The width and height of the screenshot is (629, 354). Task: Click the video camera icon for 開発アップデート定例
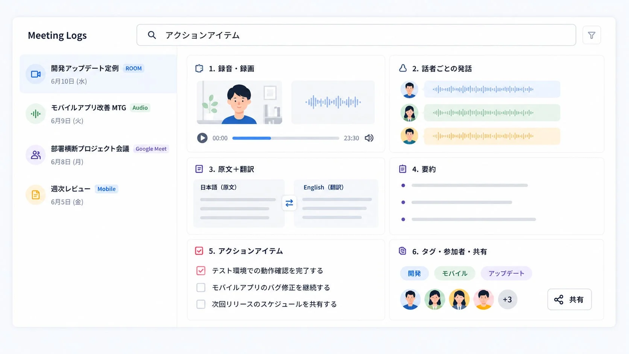[x=36, y=74]
